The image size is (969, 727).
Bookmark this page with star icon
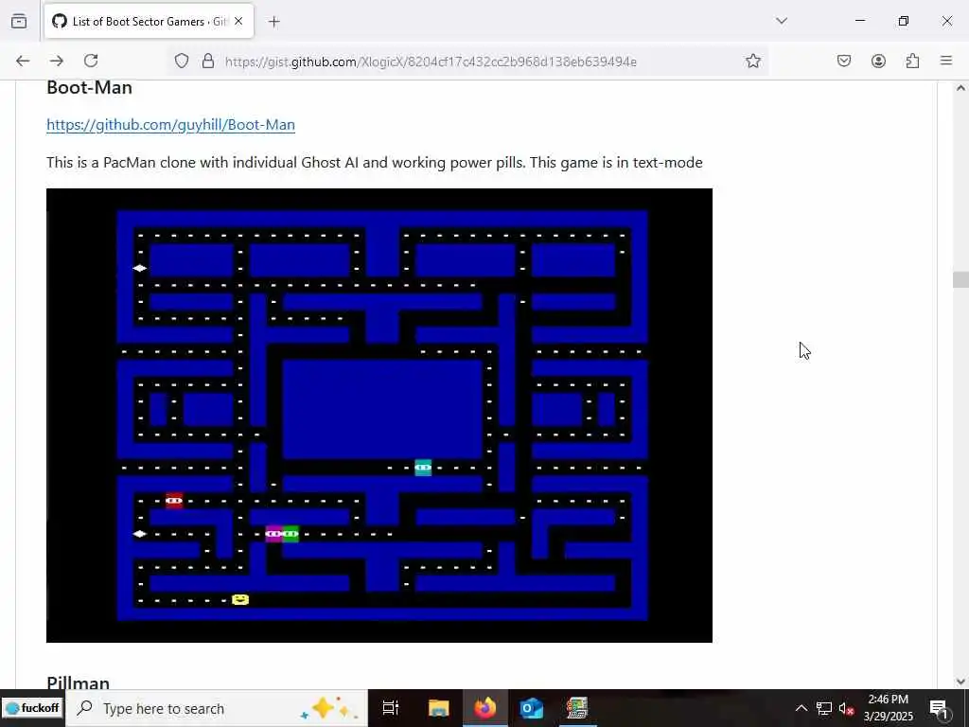tap(752, 61)
